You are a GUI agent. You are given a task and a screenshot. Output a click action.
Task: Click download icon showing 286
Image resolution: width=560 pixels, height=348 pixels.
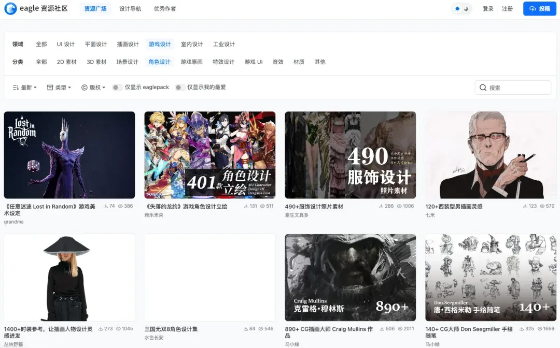click(382, 206)
